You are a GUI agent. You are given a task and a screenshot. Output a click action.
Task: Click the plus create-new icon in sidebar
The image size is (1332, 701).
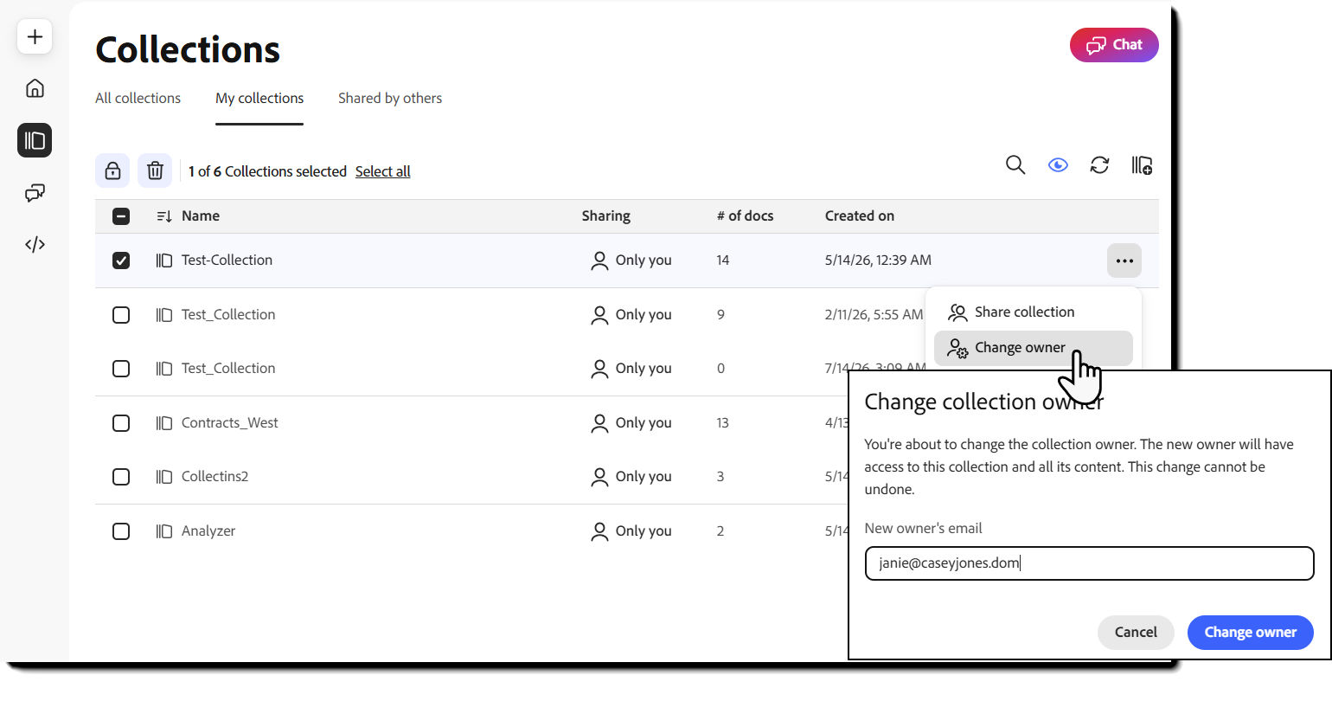pyautogui.click(x=35, y=37)
